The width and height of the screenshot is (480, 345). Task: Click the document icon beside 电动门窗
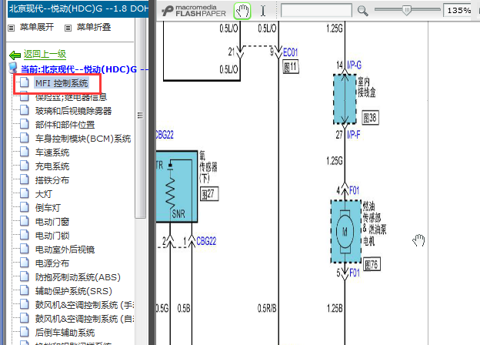pyautogui.click(x=24, y=221)
